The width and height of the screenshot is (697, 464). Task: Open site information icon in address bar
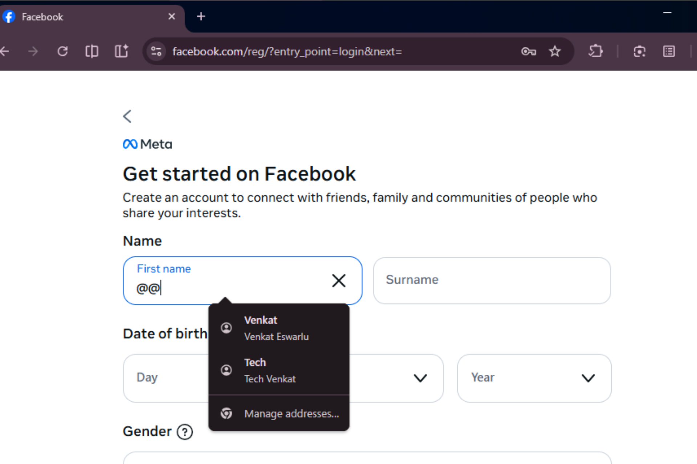156,51
